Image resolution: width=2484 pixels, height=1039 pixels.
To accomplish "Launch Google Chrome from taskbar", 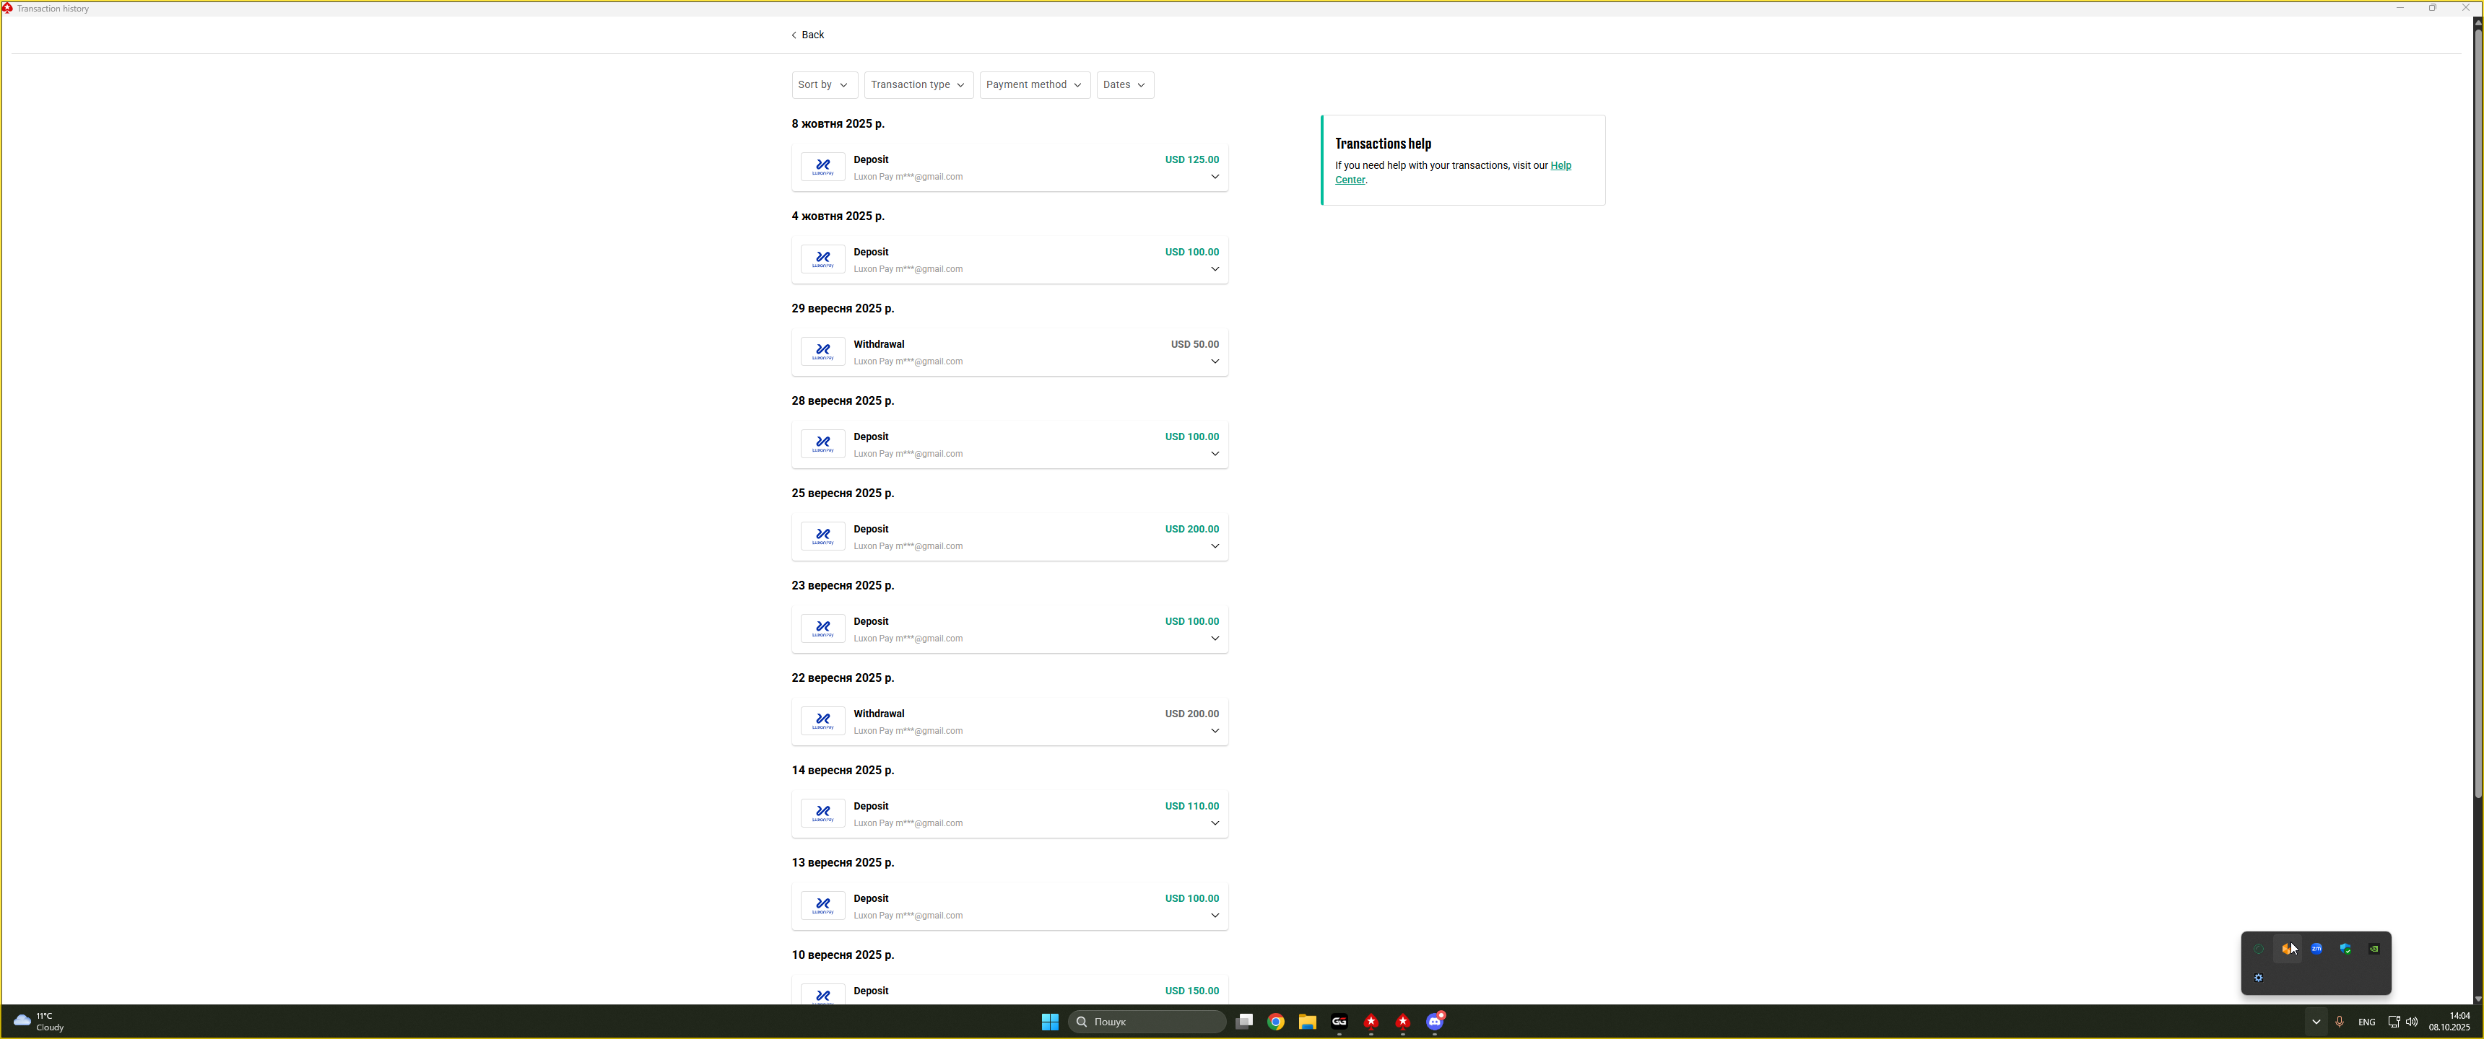I will click(1276, 1022).
